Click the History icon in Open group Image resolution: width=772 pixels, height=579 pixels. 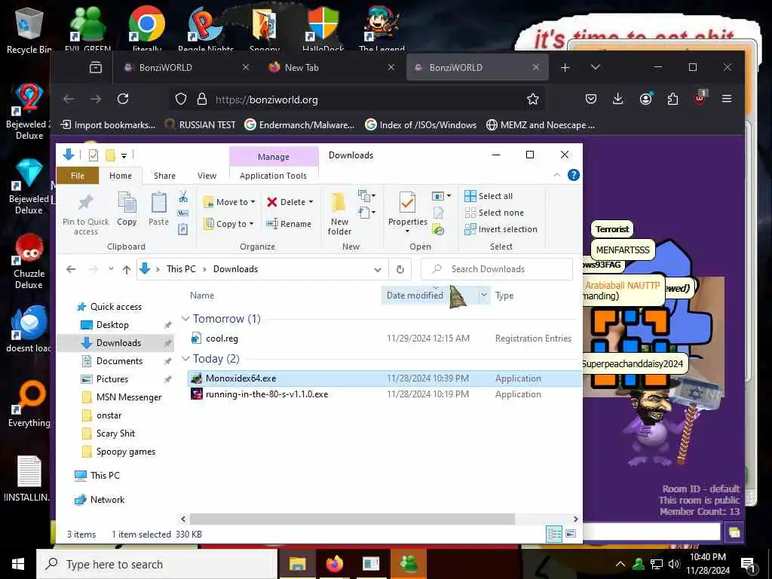pyautogui.click(x=438, y=229)
